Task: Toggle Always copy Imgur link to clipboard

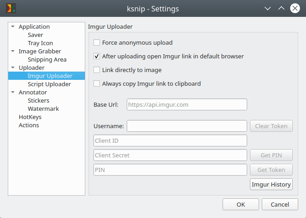Action: 97,84
